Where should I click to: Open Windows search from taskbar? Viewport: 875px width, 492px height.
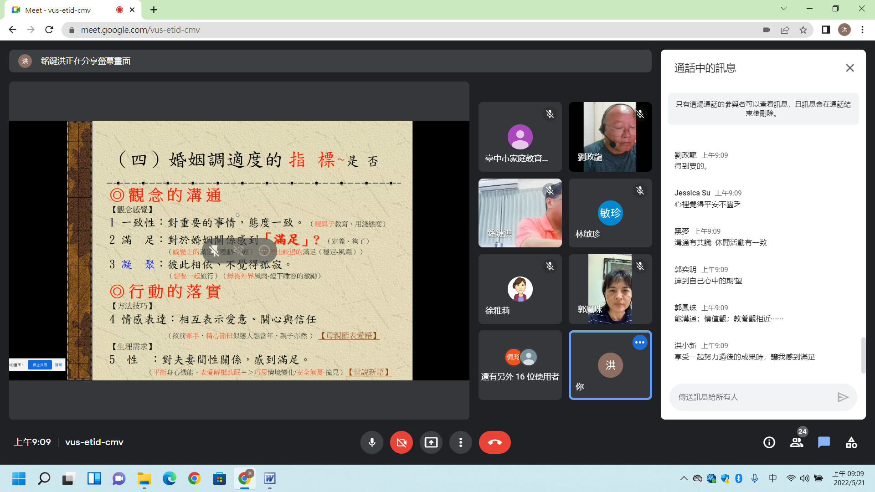(x=44, y=478)
